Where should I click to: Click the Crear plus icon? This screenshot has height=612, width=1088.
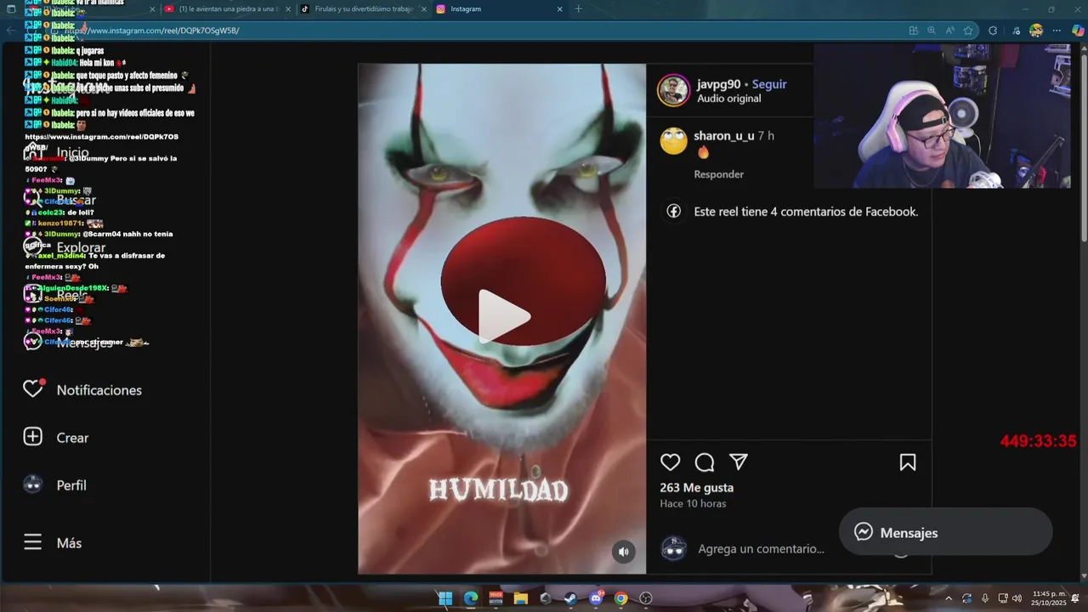[32, 437]
